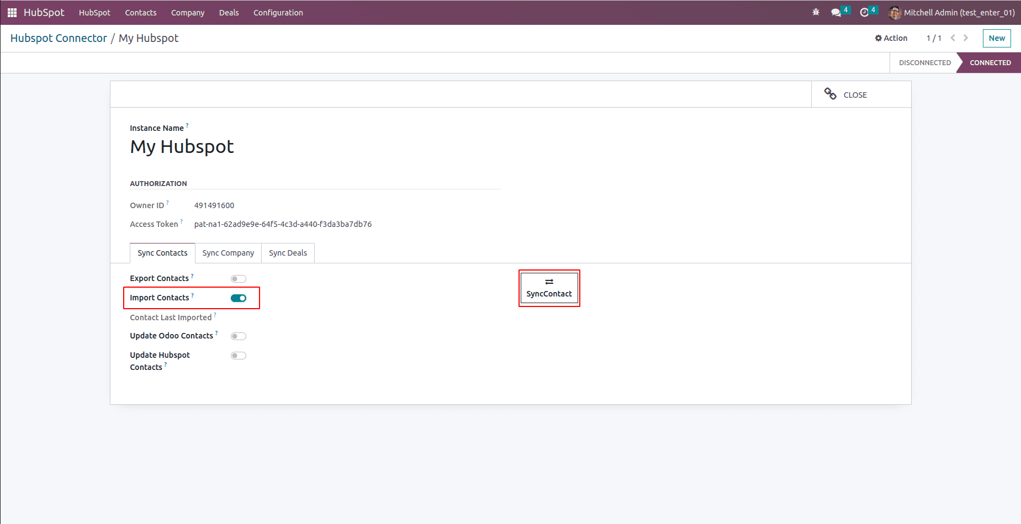1021x524 pixels.
Task: Click the Owner ID value 491491600
Action: tap(214, 205)
